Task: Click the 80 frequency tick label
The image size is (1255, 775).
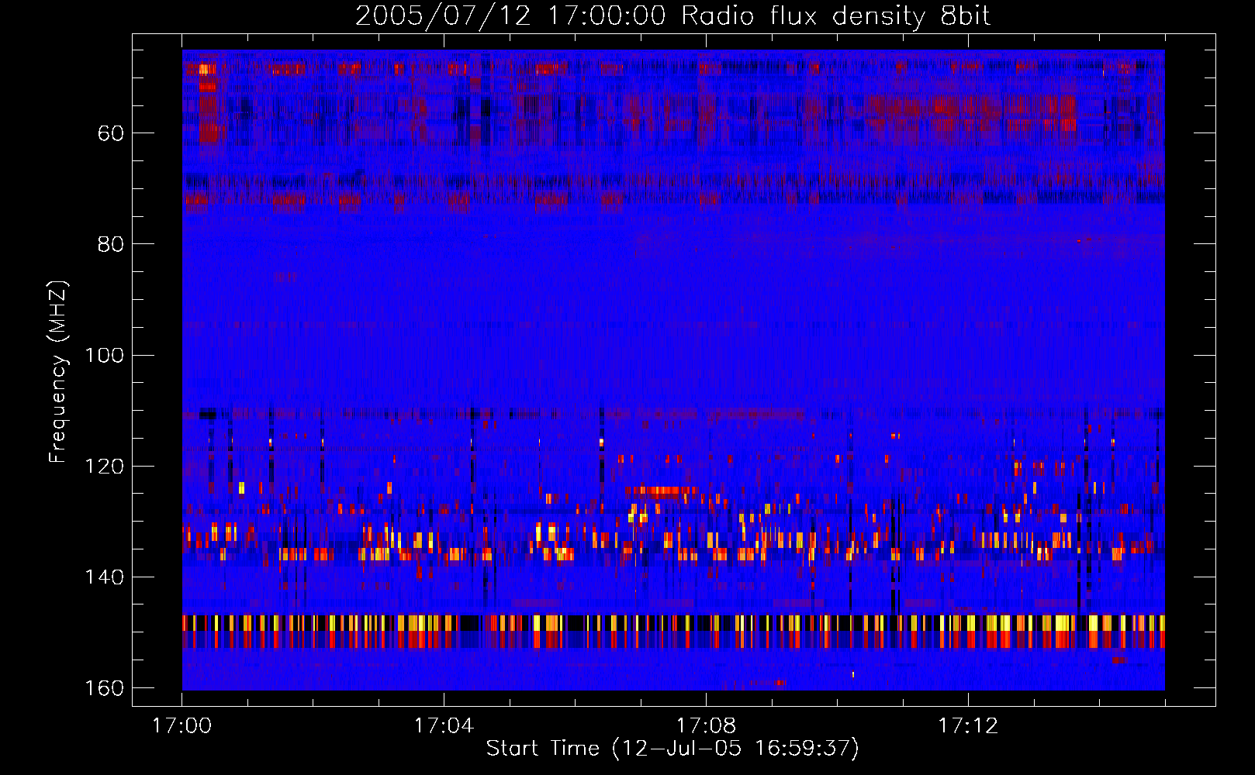Action: [111, 244]
